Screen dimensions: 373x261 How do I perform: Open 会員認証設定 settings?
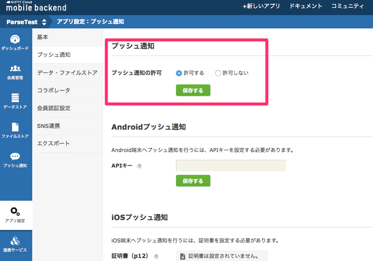click(x=67, y=108)
